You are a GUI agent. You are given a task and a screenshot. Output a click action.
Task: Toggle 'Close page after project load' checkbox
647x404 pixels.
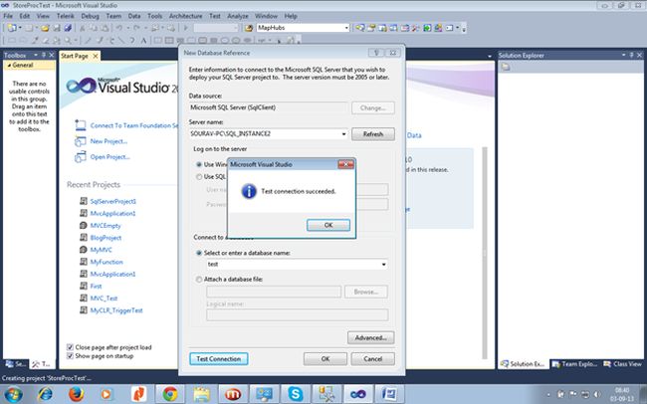click(70, 347)
